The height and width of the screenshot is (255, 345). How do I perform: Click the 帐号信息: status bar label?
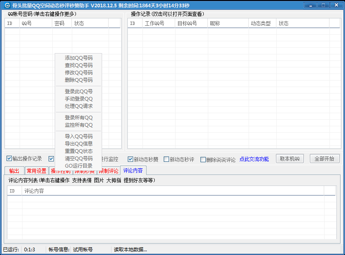(x=59, y=250)
